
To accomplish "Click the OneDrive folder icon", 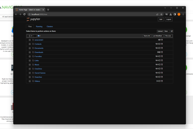I will (33, 69).
